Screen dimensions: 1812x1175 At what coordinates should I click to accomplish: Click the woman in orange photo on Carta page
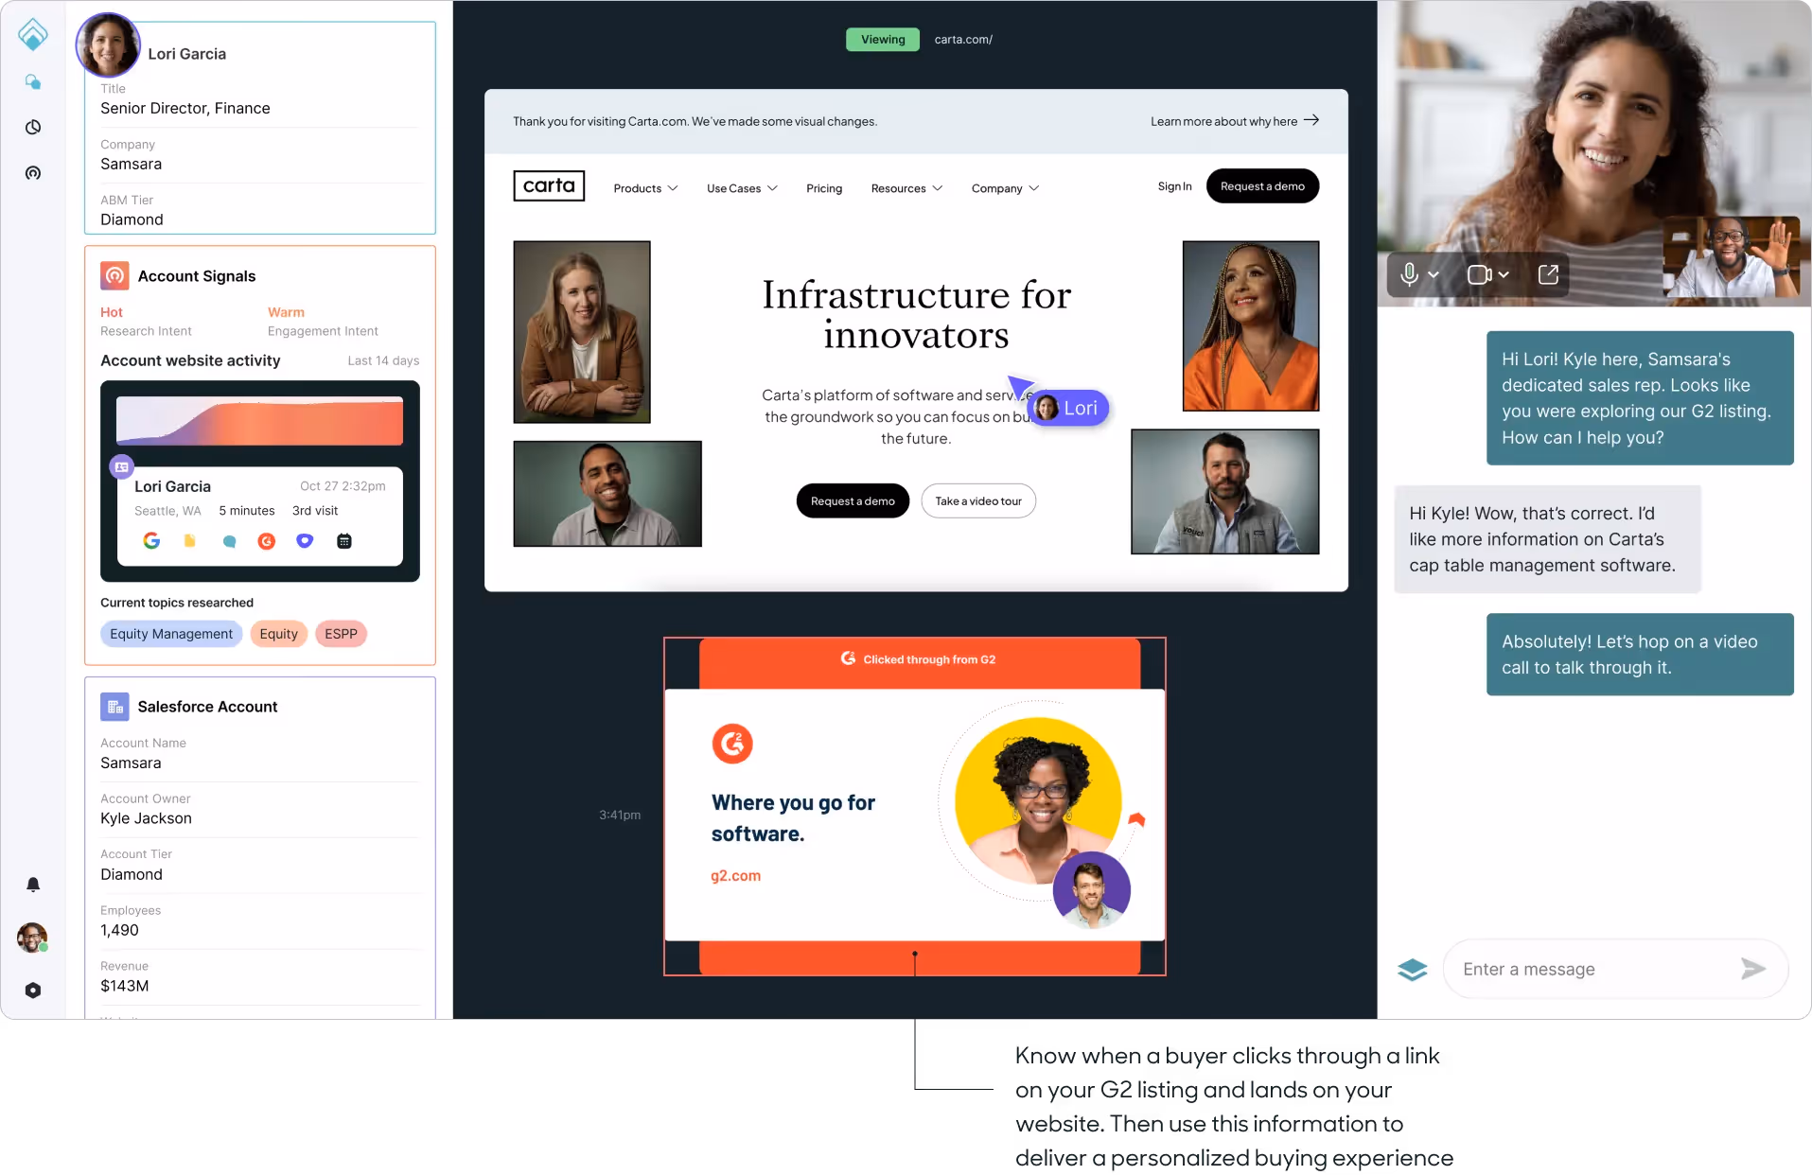click(x=1251, y=325)
